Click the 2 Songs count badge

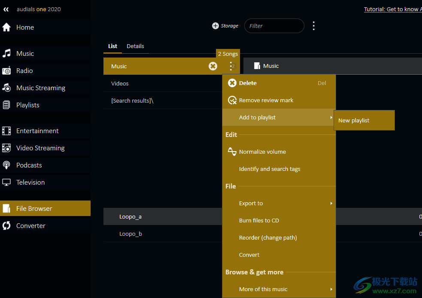228,54
